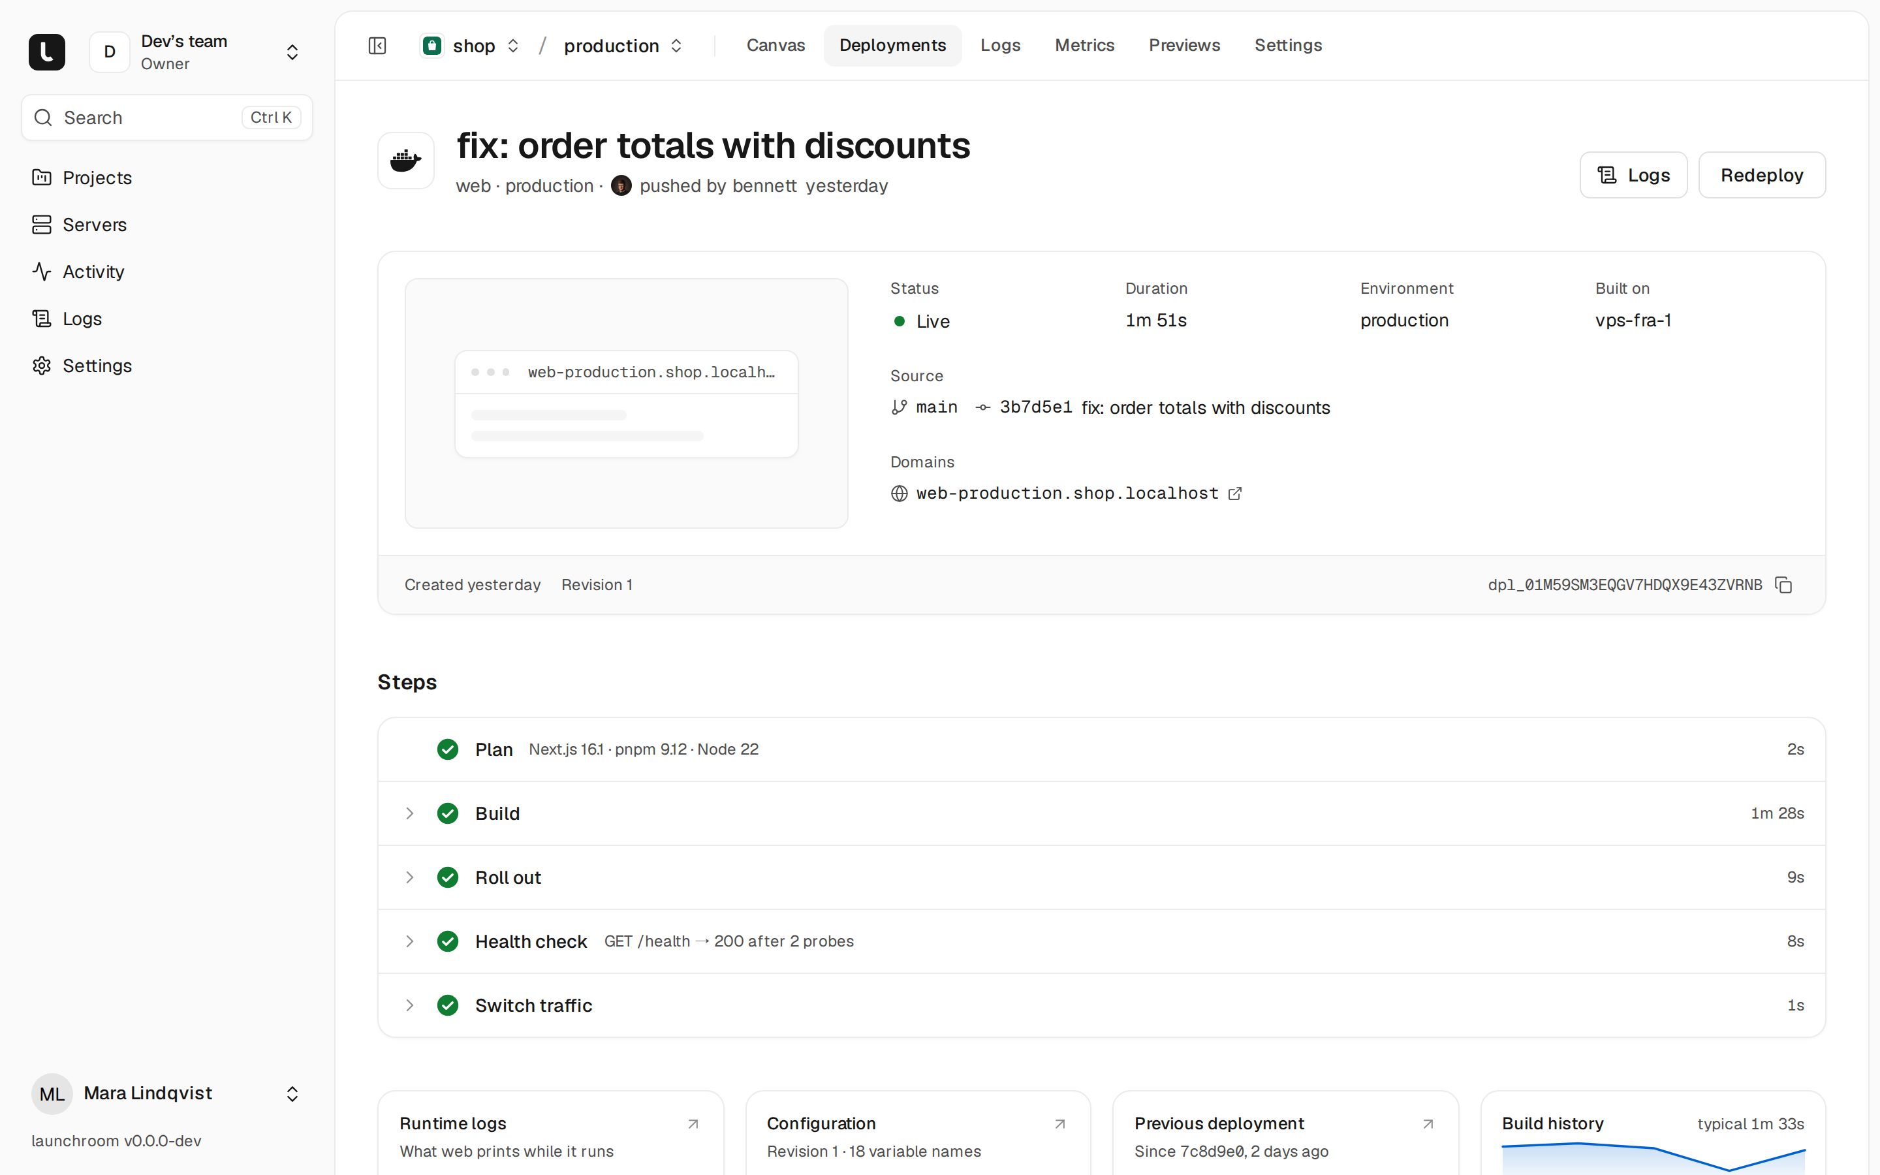Screen dimensions: 1880x1175
Task: Expand the Health check step
Action: [x=409, y=941]
